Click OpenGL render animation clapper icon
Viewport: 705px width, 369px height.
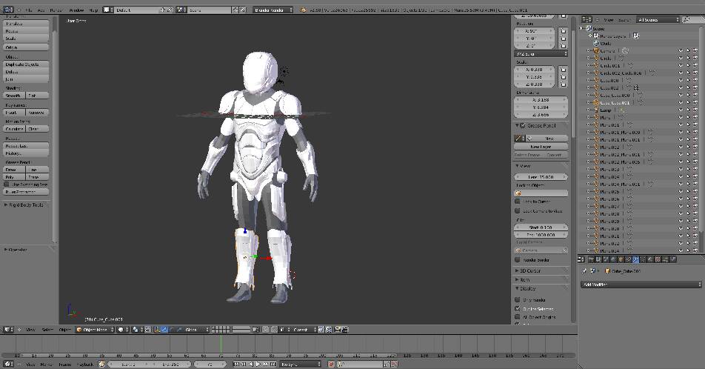coord(345,330)
